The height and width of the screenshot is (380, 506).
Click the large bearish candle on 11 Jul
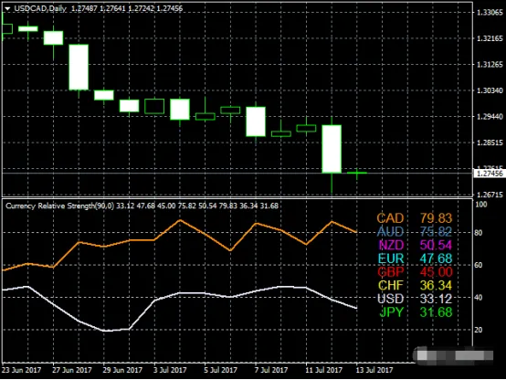coord(332,149)
